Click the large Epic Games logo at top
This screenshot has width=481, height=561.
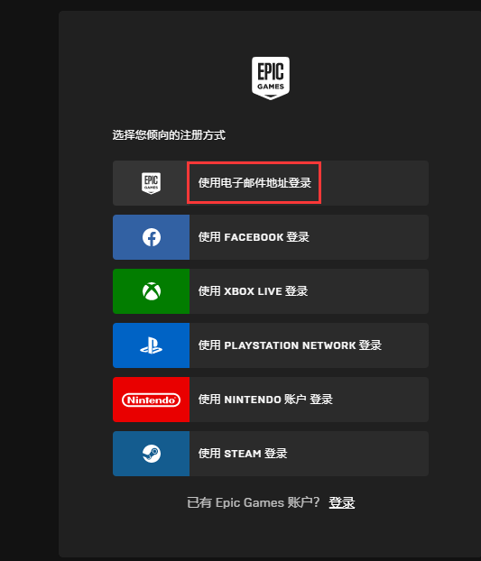click(271, 78)
